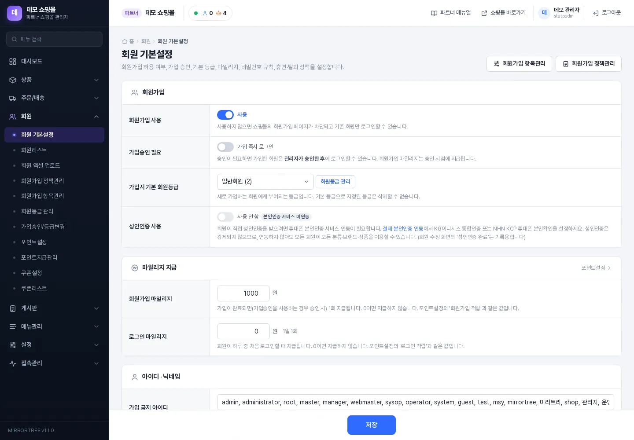This screenshot has width=634, height=440.
Task: Open 회원 엑셀 업로드 menu item
Action: 54,165
